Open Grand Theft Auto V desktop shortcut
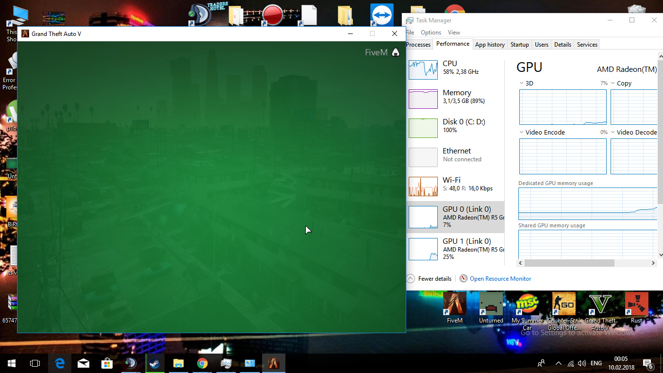 pos(600,311)
